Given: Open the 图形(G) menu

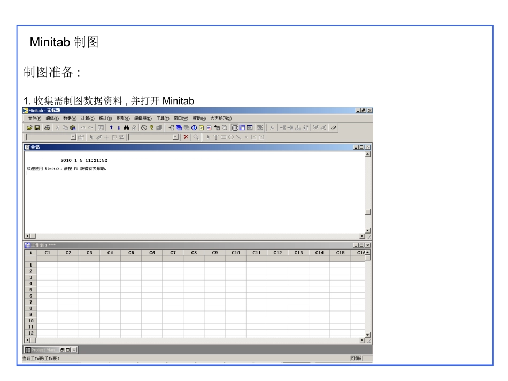Looking at the screenshot, I should [123, 119].
